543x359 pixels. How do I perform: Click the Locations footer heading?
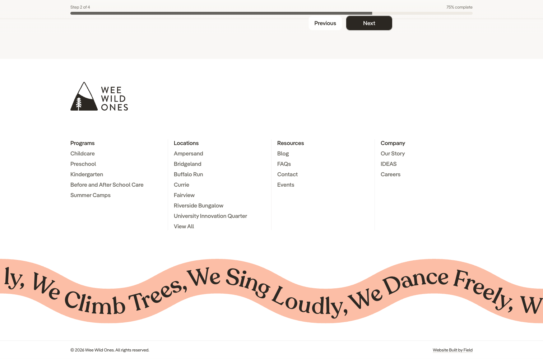tap(186, 143)
